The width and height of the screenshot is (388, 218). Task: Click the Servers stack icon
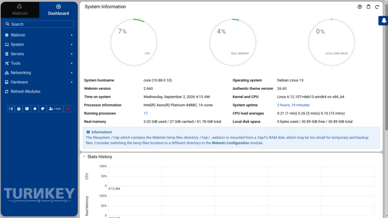6,54
